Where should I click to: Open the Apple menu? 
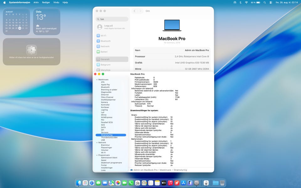coord(4,3)
